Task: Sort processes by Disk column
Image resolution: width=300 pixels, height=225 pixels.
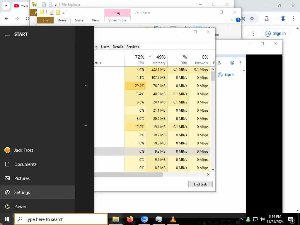Action: pyautogui.click(x=178, y=60)
